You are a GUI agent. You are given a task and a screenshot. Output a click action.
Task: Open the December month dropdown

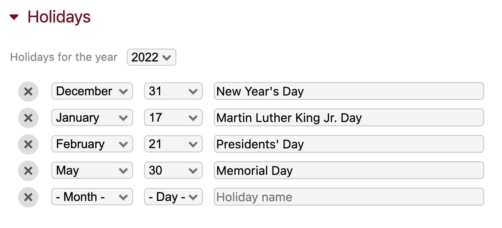(92, 91)
